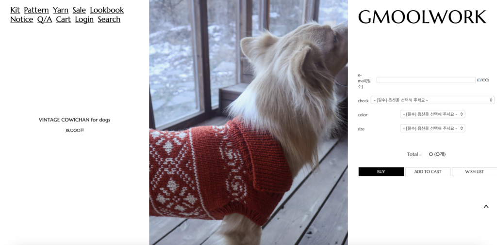Open the Kit menu link
Viewport: 497px width, 245px height.
pyautogui.click(x=15, y=10)
